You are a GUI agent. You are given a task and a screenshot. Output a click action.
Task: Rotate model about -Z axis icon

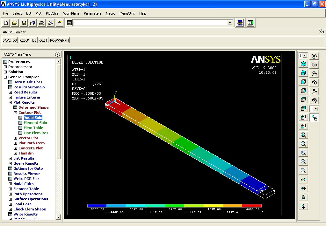pos(314,100)
